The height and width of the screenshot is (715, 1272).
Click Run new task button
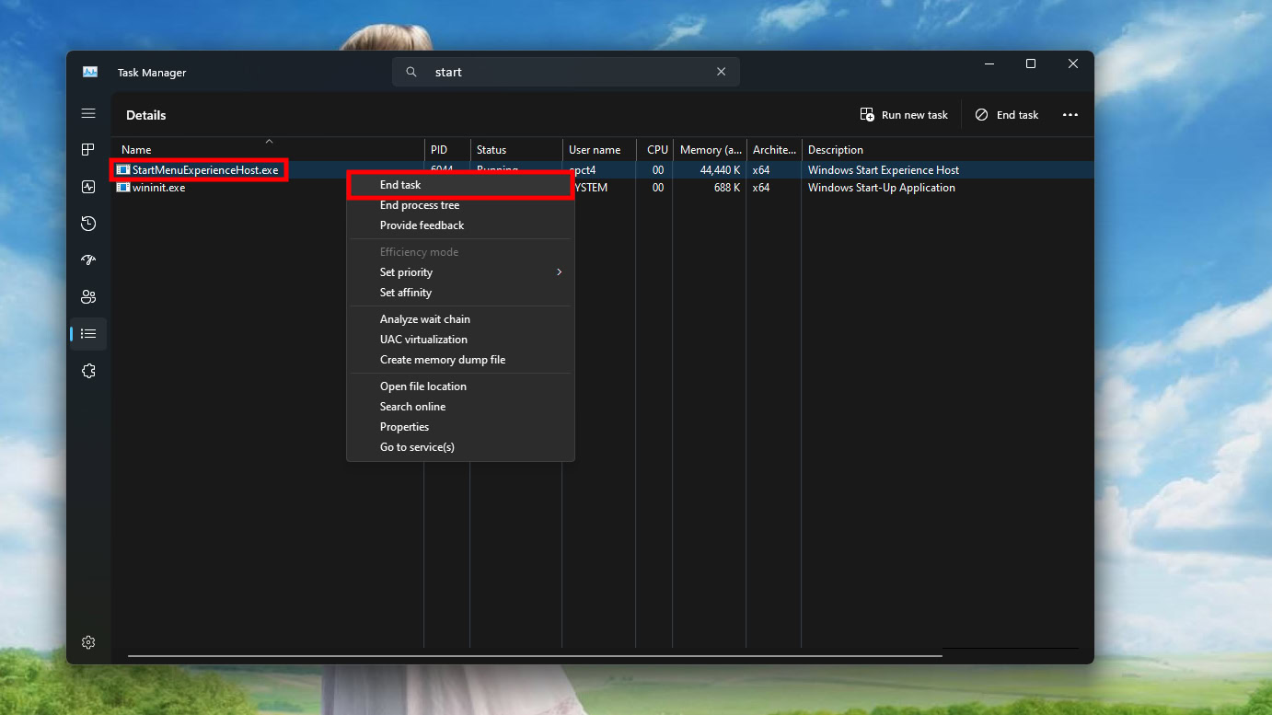(x=904, y=115)
